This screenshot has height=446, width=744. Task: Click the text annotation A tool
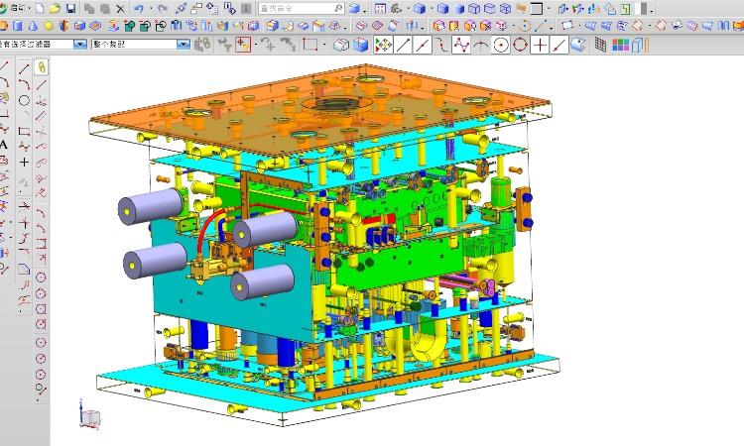(x=6, y=145)
